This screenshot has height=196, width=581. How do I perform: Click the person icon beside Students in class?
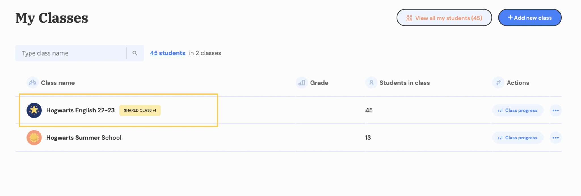(371, 82)
